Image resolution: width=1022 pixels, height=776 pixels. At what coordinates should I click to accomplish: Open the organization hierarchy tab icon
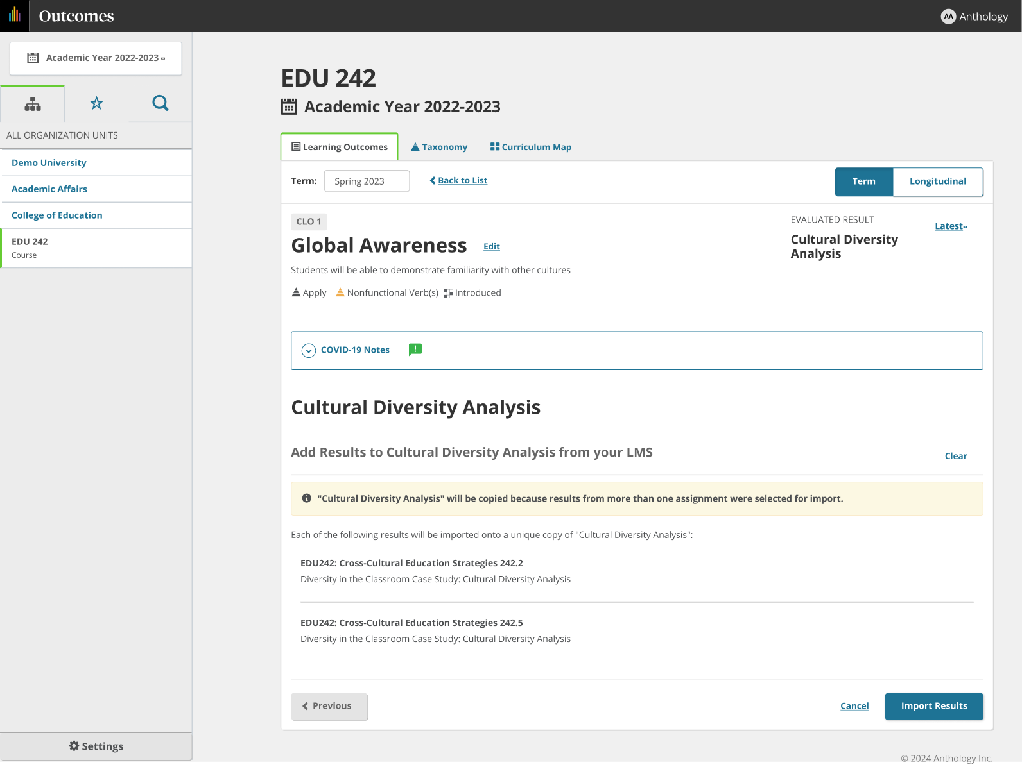tap(33, 104)
